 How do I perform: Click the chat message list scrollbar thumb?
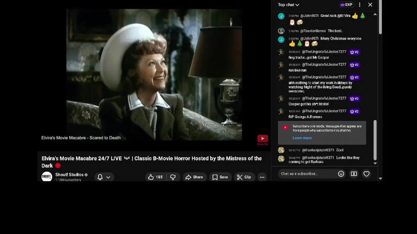tap(375, 140)
